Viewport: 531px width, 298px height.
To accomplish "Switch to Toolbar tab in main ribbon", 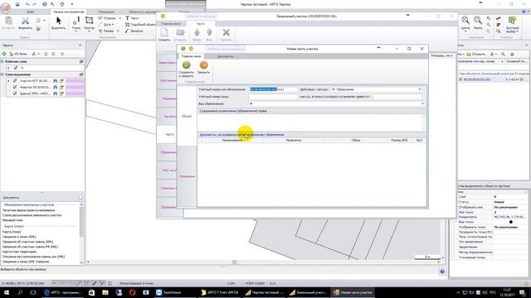I will tap(68, 12).
